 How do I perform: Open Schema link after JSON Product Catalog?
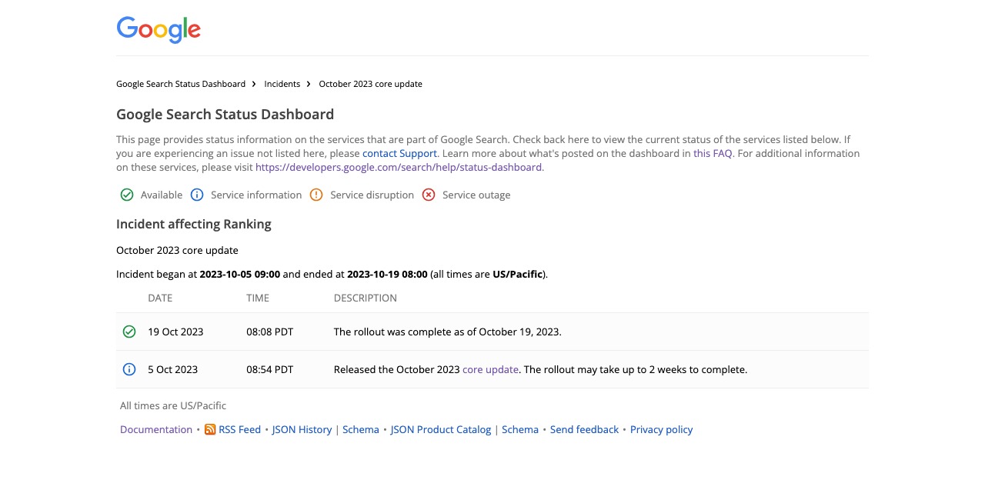pos(520,429)
